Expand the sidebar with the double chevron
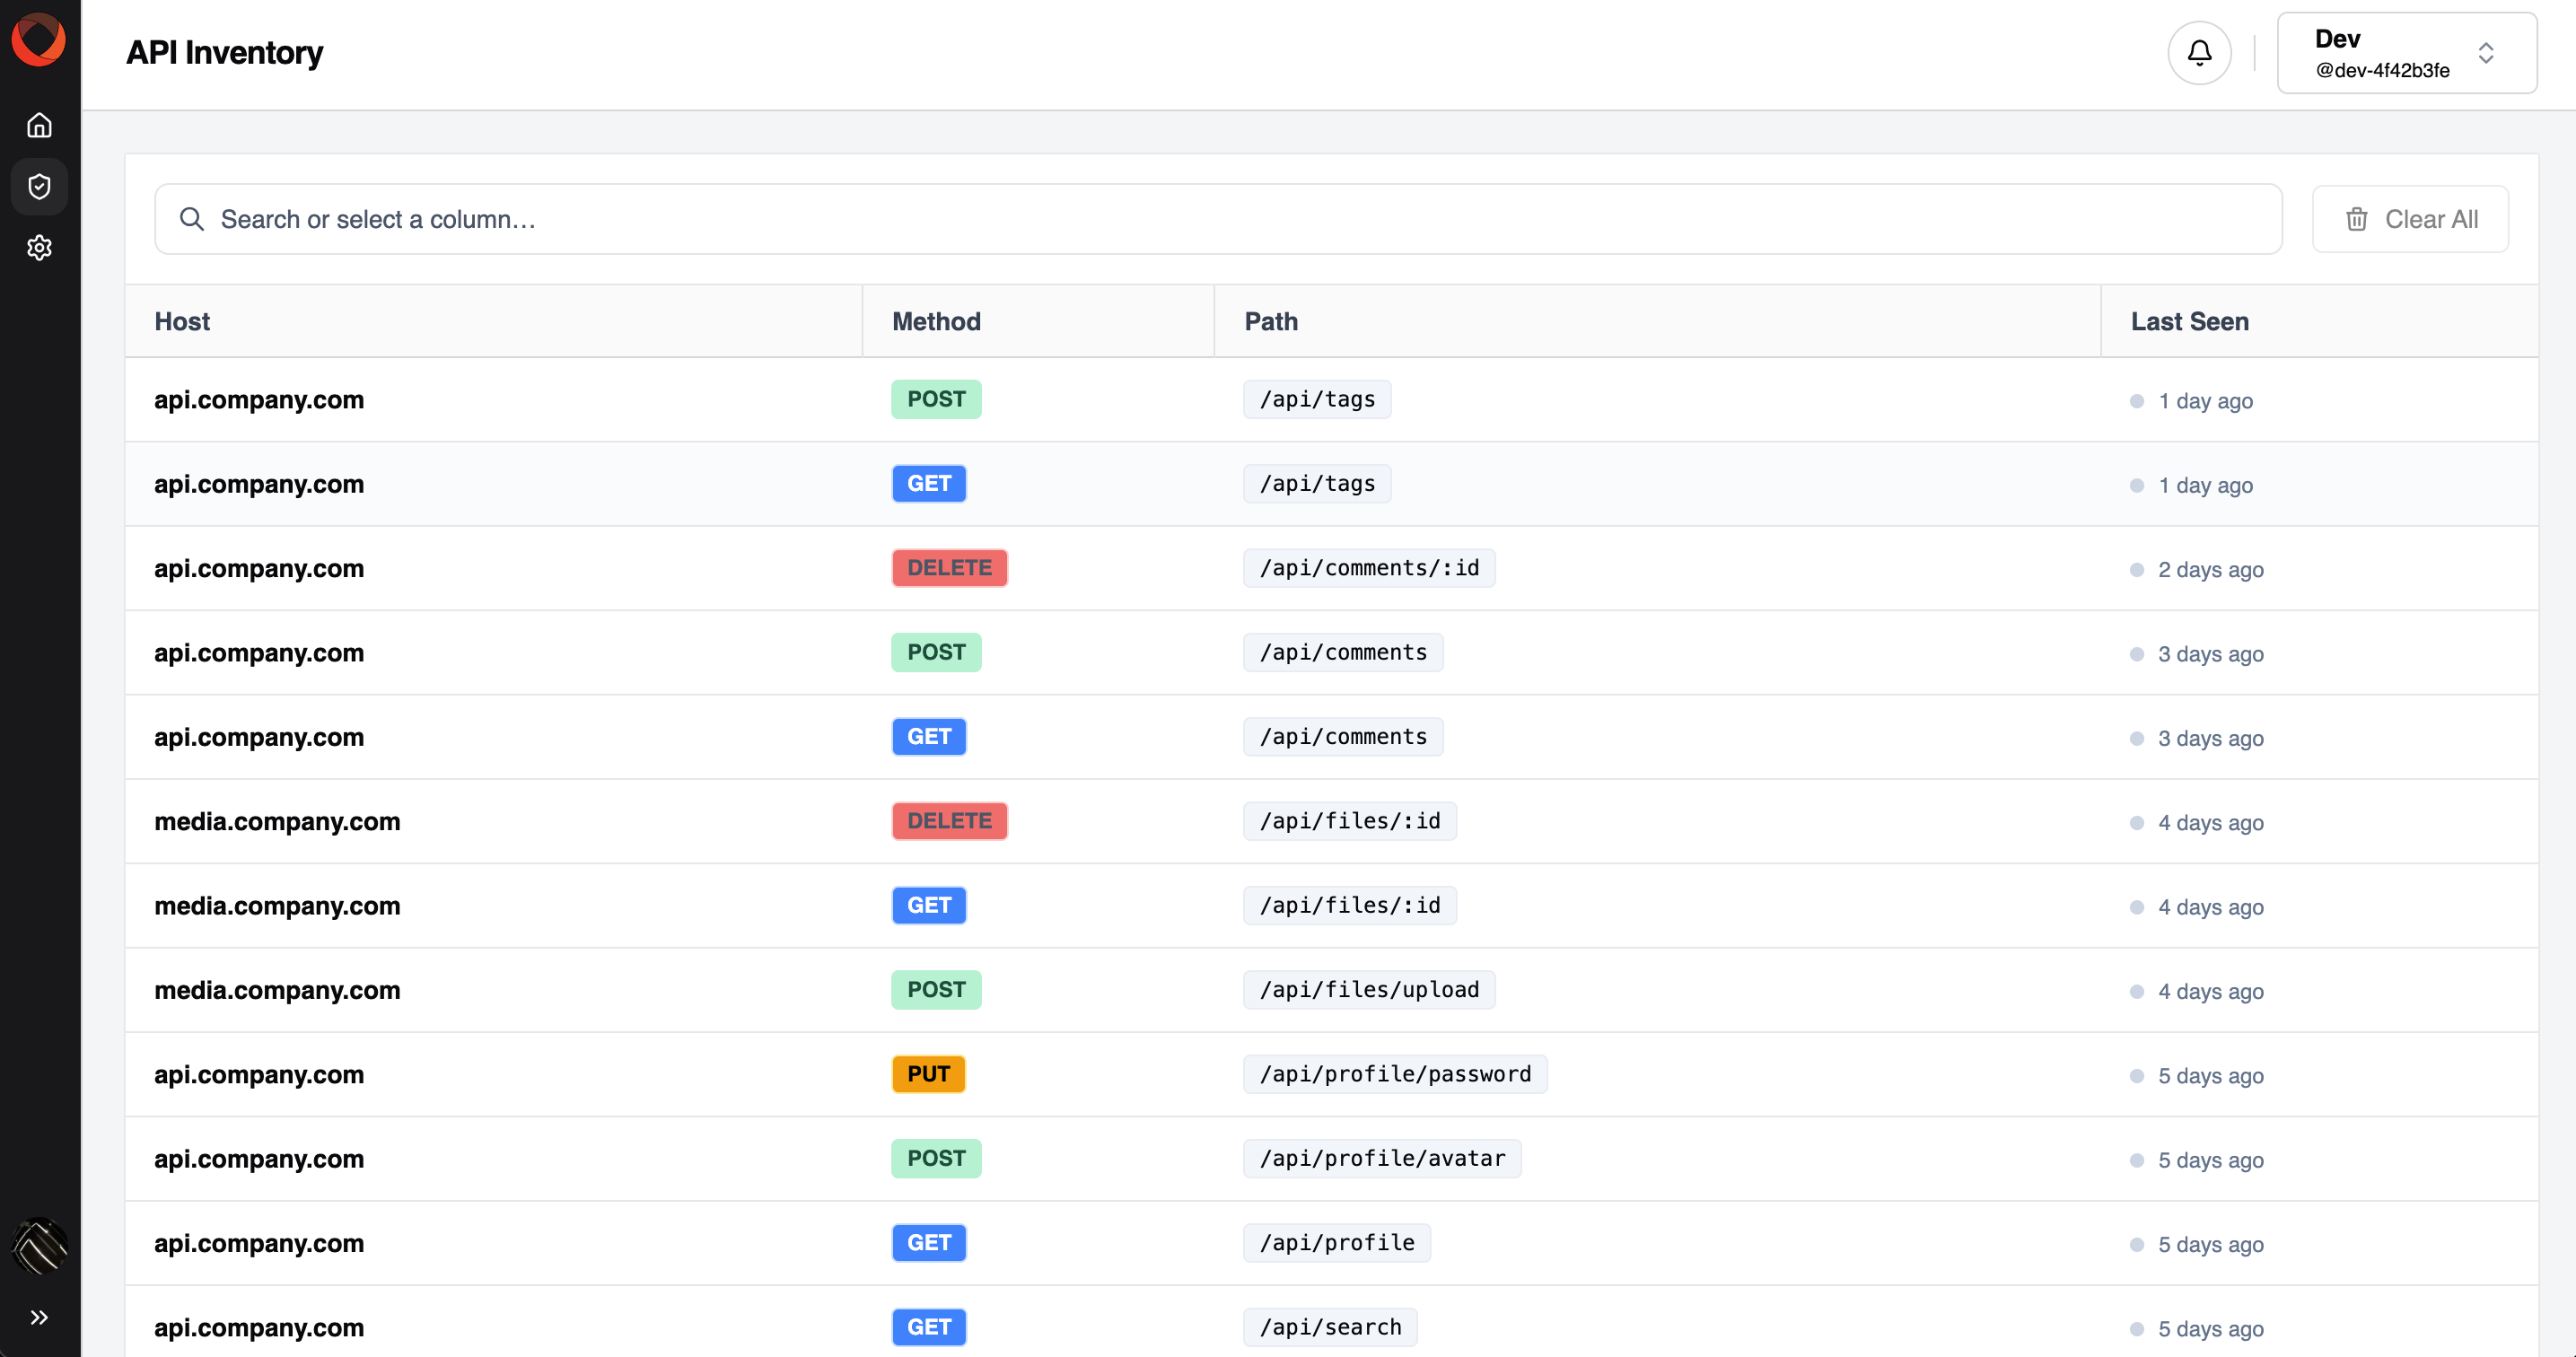The width and height of the screenshot is (2576, 1357). coord(39,1317)
